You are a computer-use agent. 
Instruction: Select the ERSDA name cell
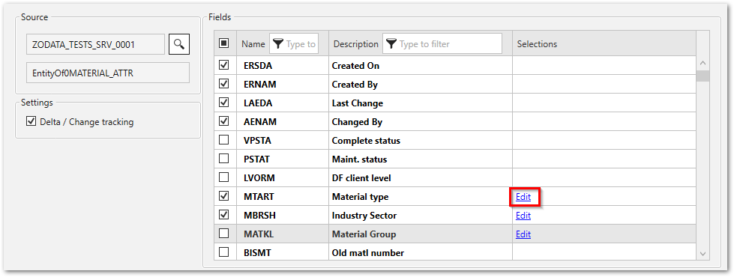[282, 66]
